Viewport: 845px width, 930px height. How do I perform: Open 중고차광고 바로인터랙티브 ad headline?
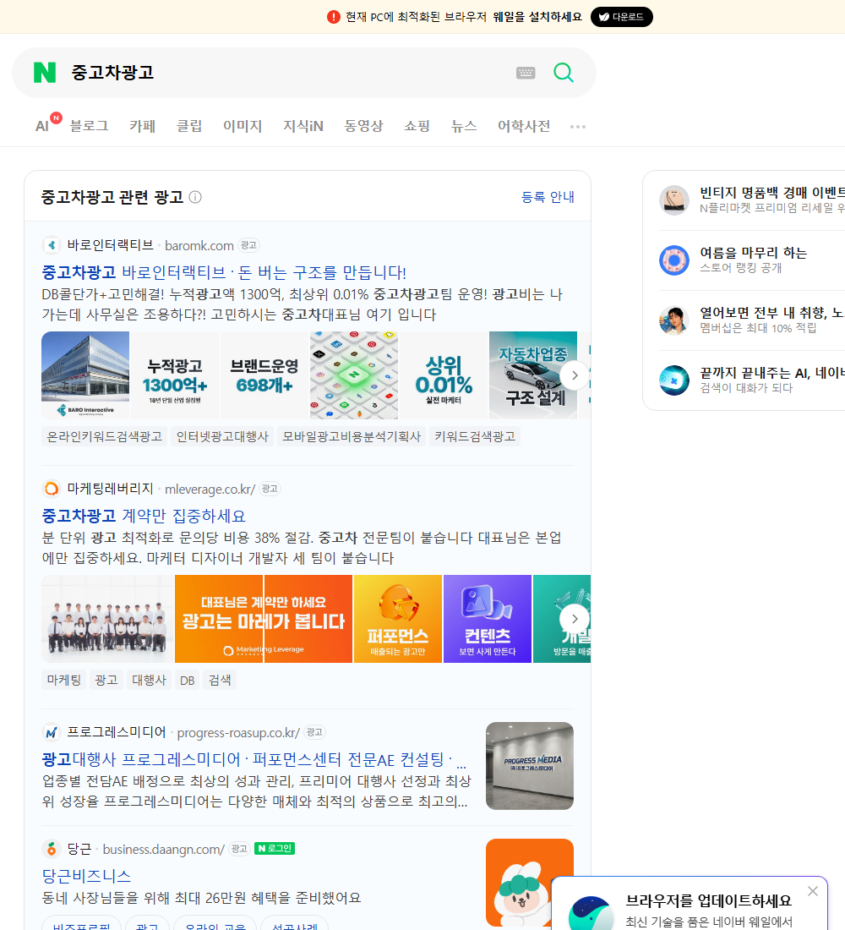pos(224,272)
